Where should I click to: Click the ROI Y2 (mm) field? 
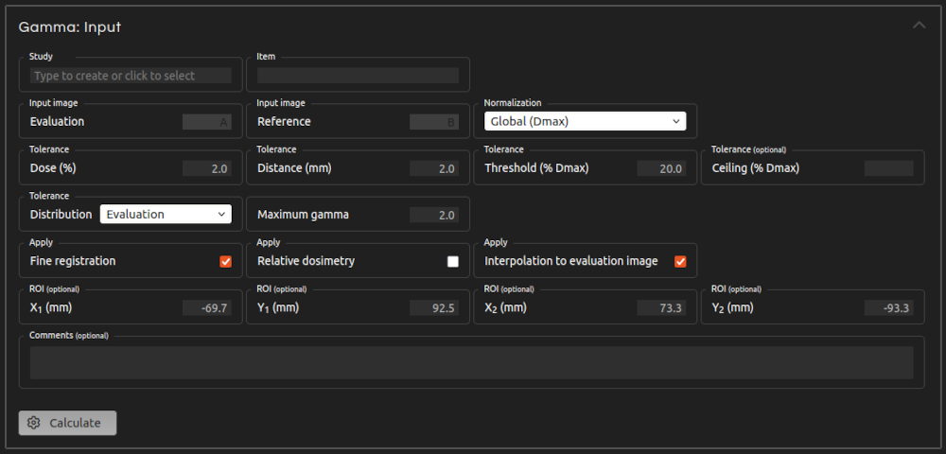click(888, 307)
